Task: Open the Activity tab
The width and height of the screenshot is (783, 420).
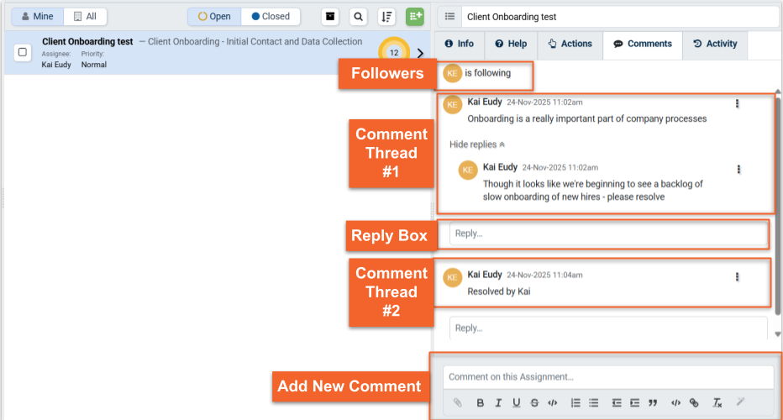Action: tap(715, 44)
